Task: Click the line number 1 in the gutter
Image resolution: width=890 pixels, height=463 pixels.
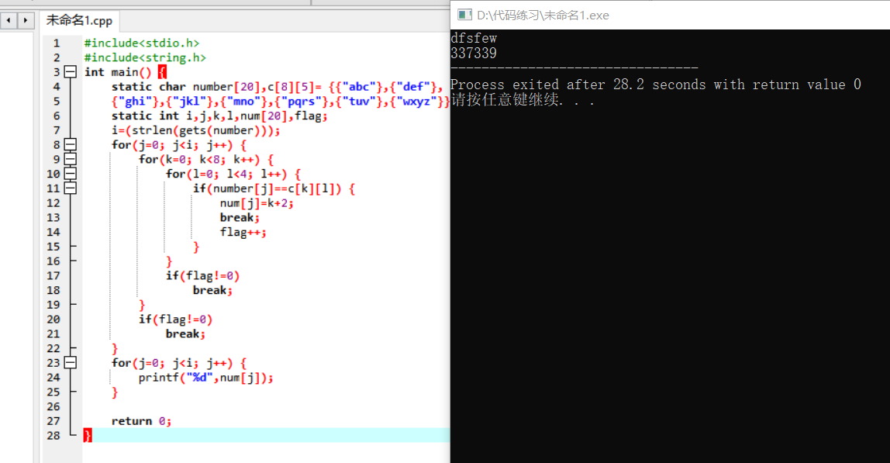Action: 56,43
